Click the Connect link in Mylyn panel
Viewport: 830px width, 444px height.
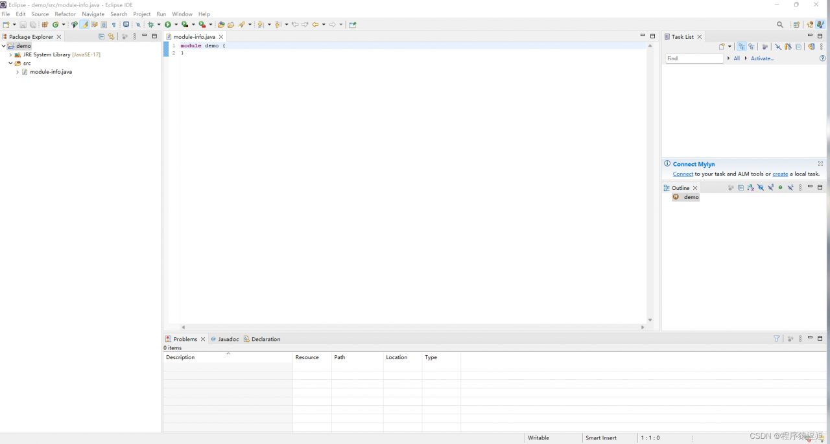[683, 174]
